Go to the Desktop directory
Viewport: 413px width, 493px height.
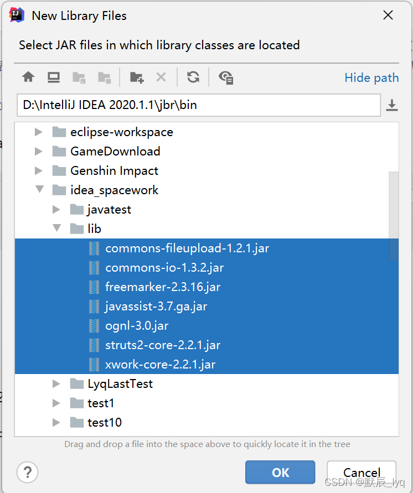click(x=53, y=77)
